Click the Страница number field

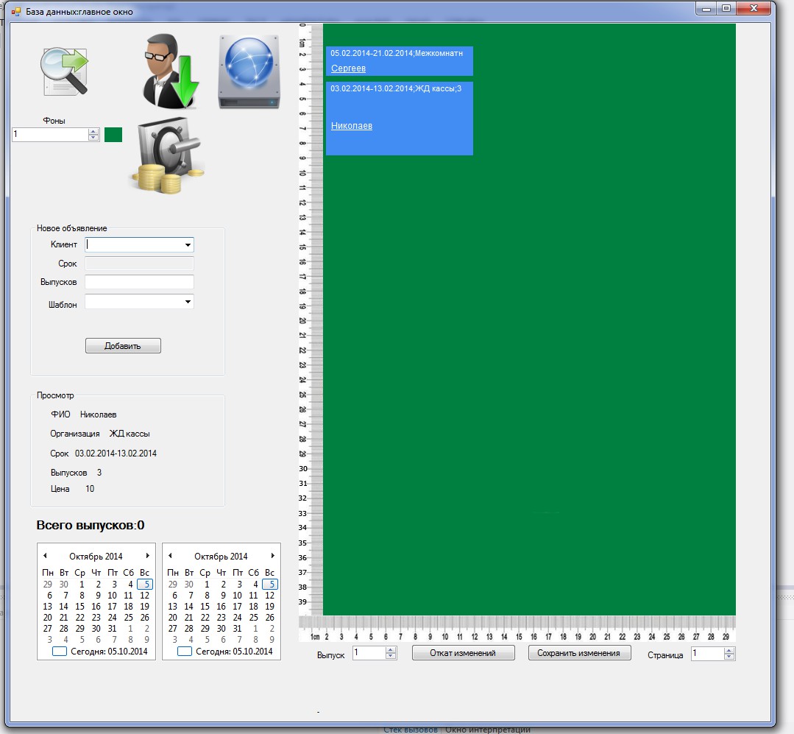click(x=708, y=654)
